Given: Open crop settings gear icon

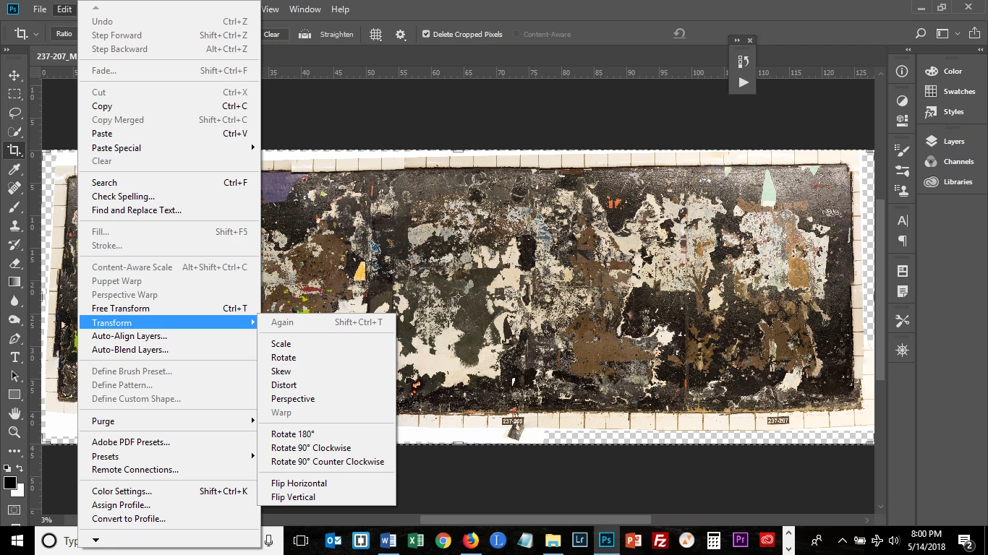Looking at the screenshot, I should [401, 34].
